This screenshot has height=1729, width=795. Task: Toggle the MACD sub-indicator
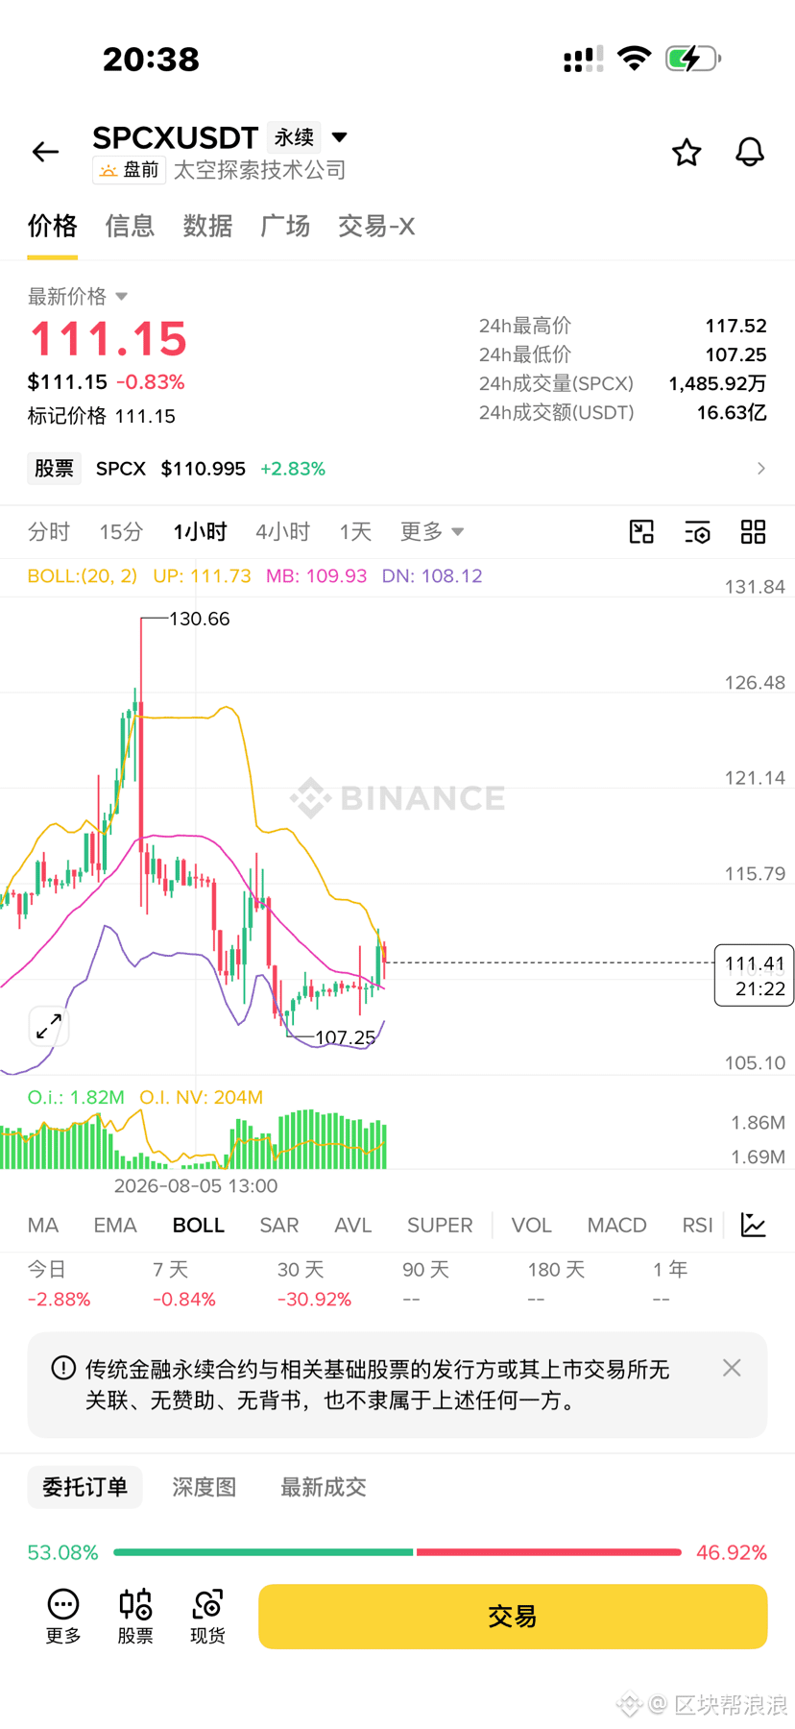[616, 1226]
